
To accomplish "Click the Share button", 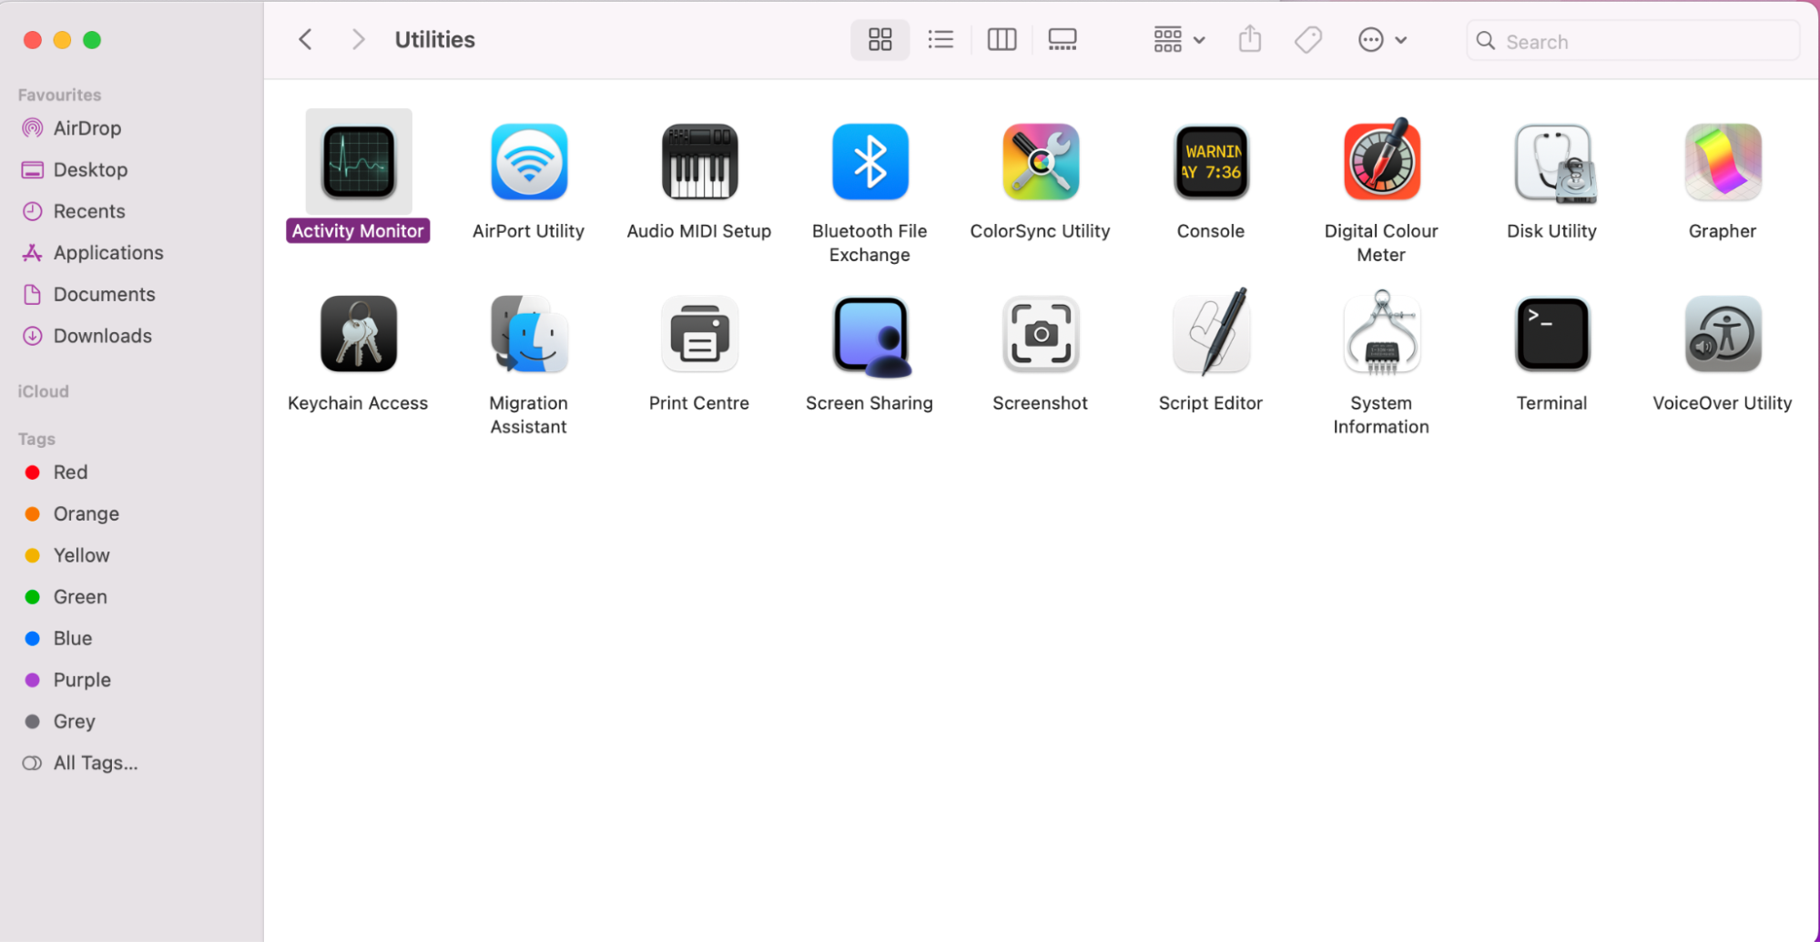I will click(x=1249, y=39).
